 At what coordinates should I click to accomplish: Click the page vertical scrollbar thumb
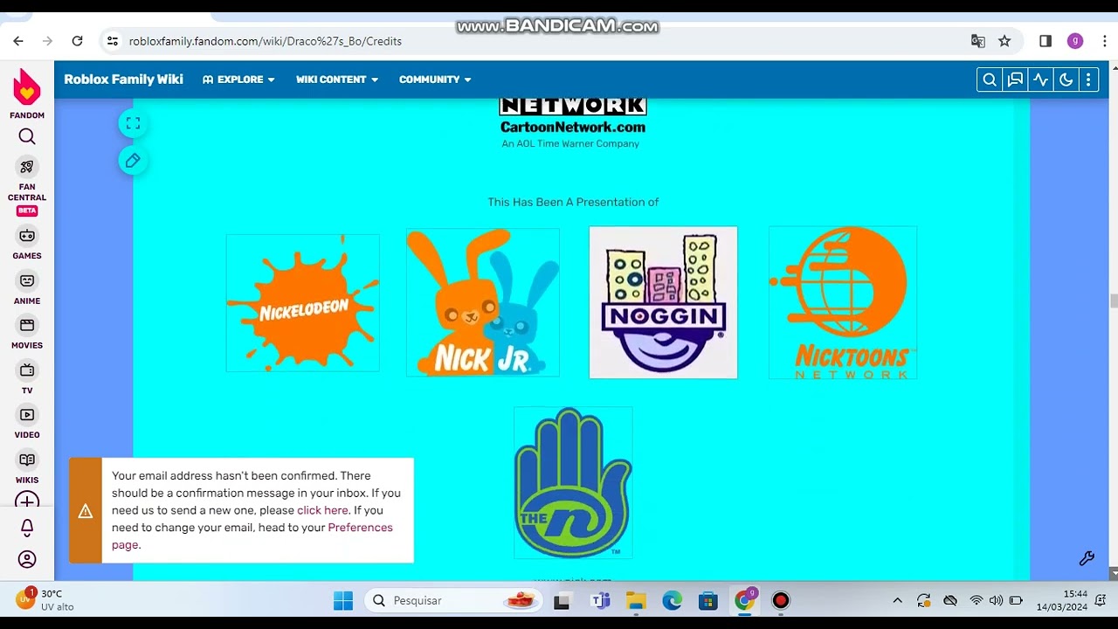pos(1113,301)
